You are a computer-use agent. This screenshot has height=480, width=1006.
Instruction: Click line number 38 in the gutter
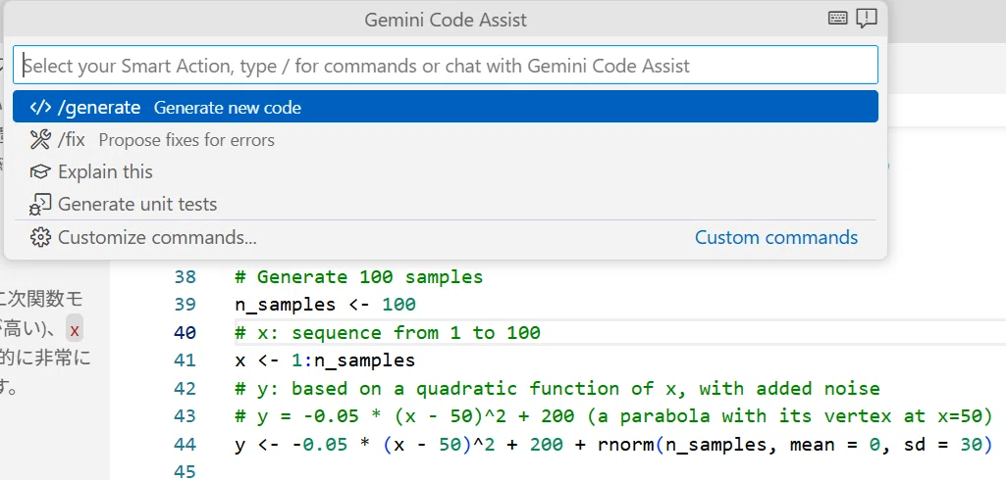click(185, 277)
